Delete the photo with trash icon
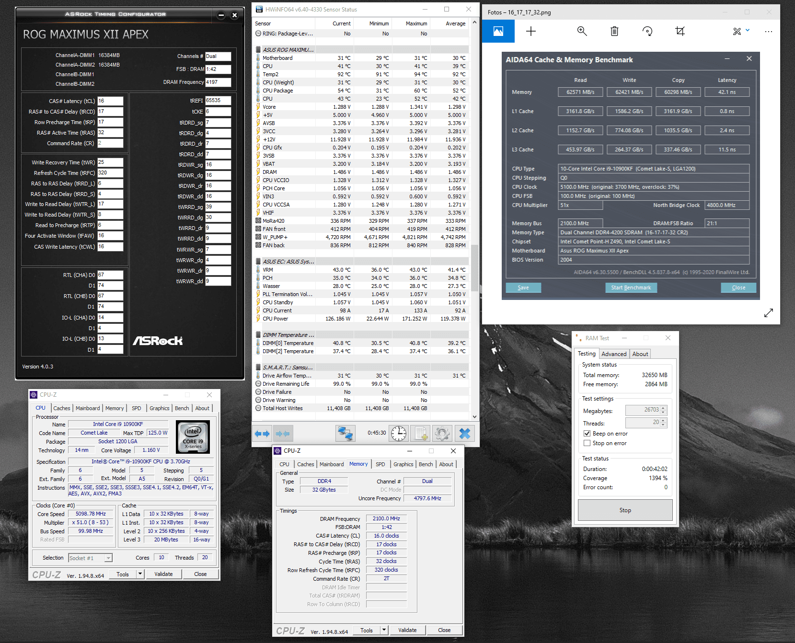 pos(614,31)
